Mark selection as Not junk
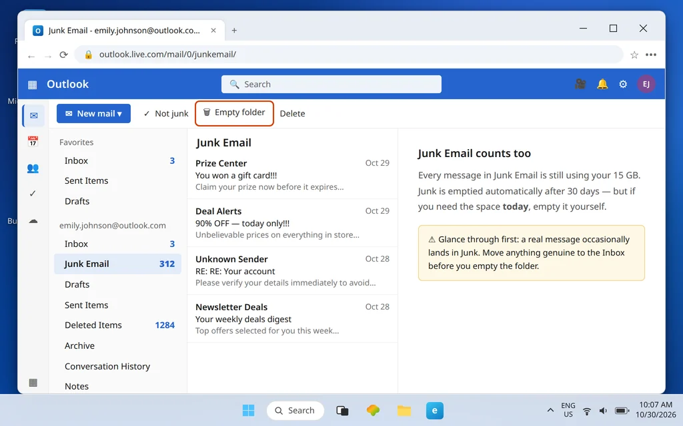The width and height of the screenshot is (683, 426). point(166,113)
